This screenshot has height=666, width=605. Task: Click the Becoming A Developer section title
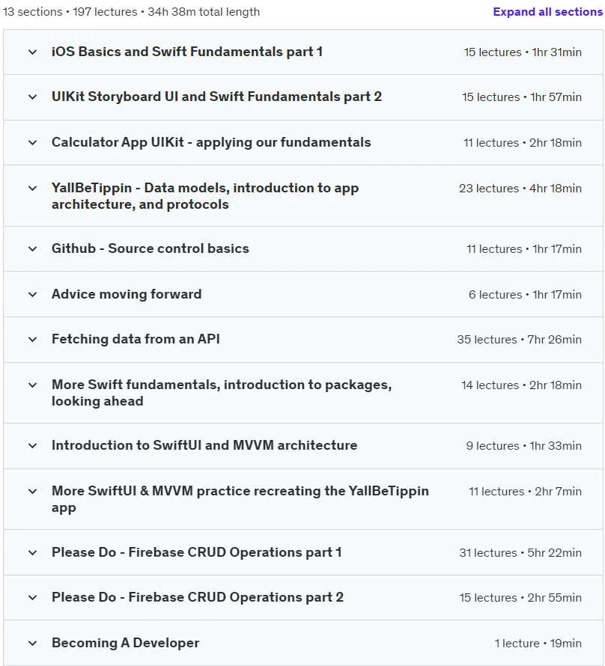point(125,643)
